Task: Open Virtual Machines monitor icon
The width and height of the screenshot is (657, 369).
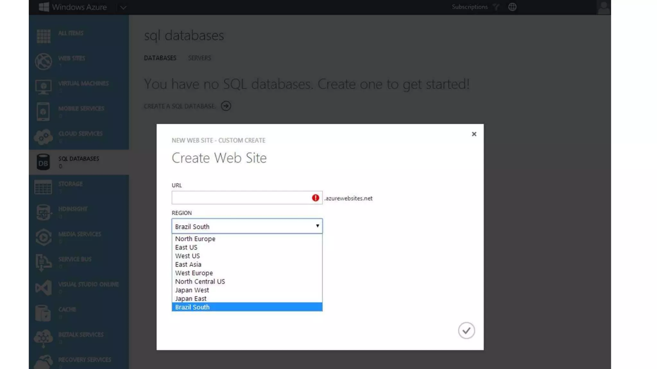Action: click(43, 86)
